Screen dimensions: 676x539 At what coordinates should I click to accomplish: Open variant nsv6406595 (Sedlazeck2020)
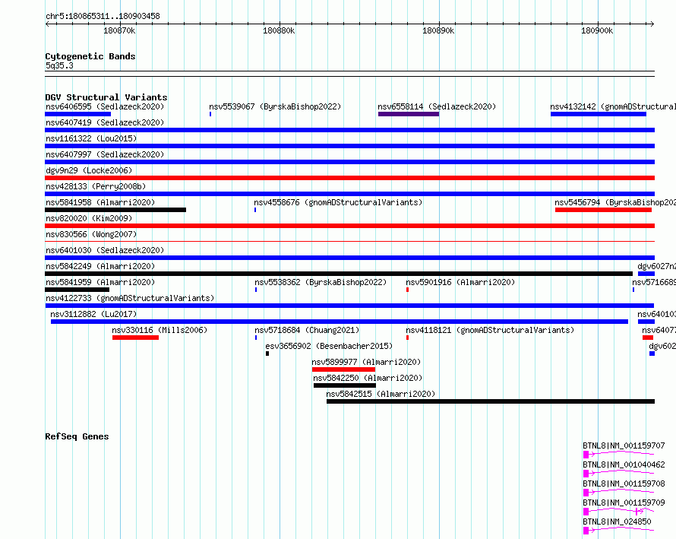point(105,106)
